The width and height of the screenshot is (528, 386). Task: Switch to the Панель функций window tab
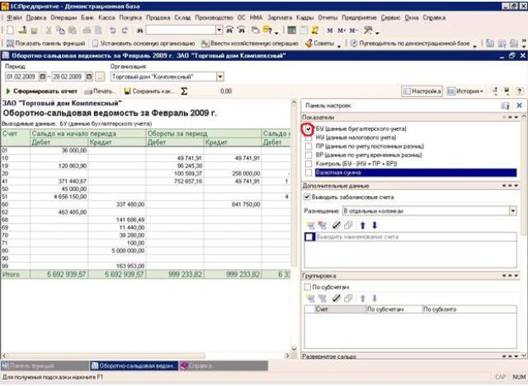45,365
